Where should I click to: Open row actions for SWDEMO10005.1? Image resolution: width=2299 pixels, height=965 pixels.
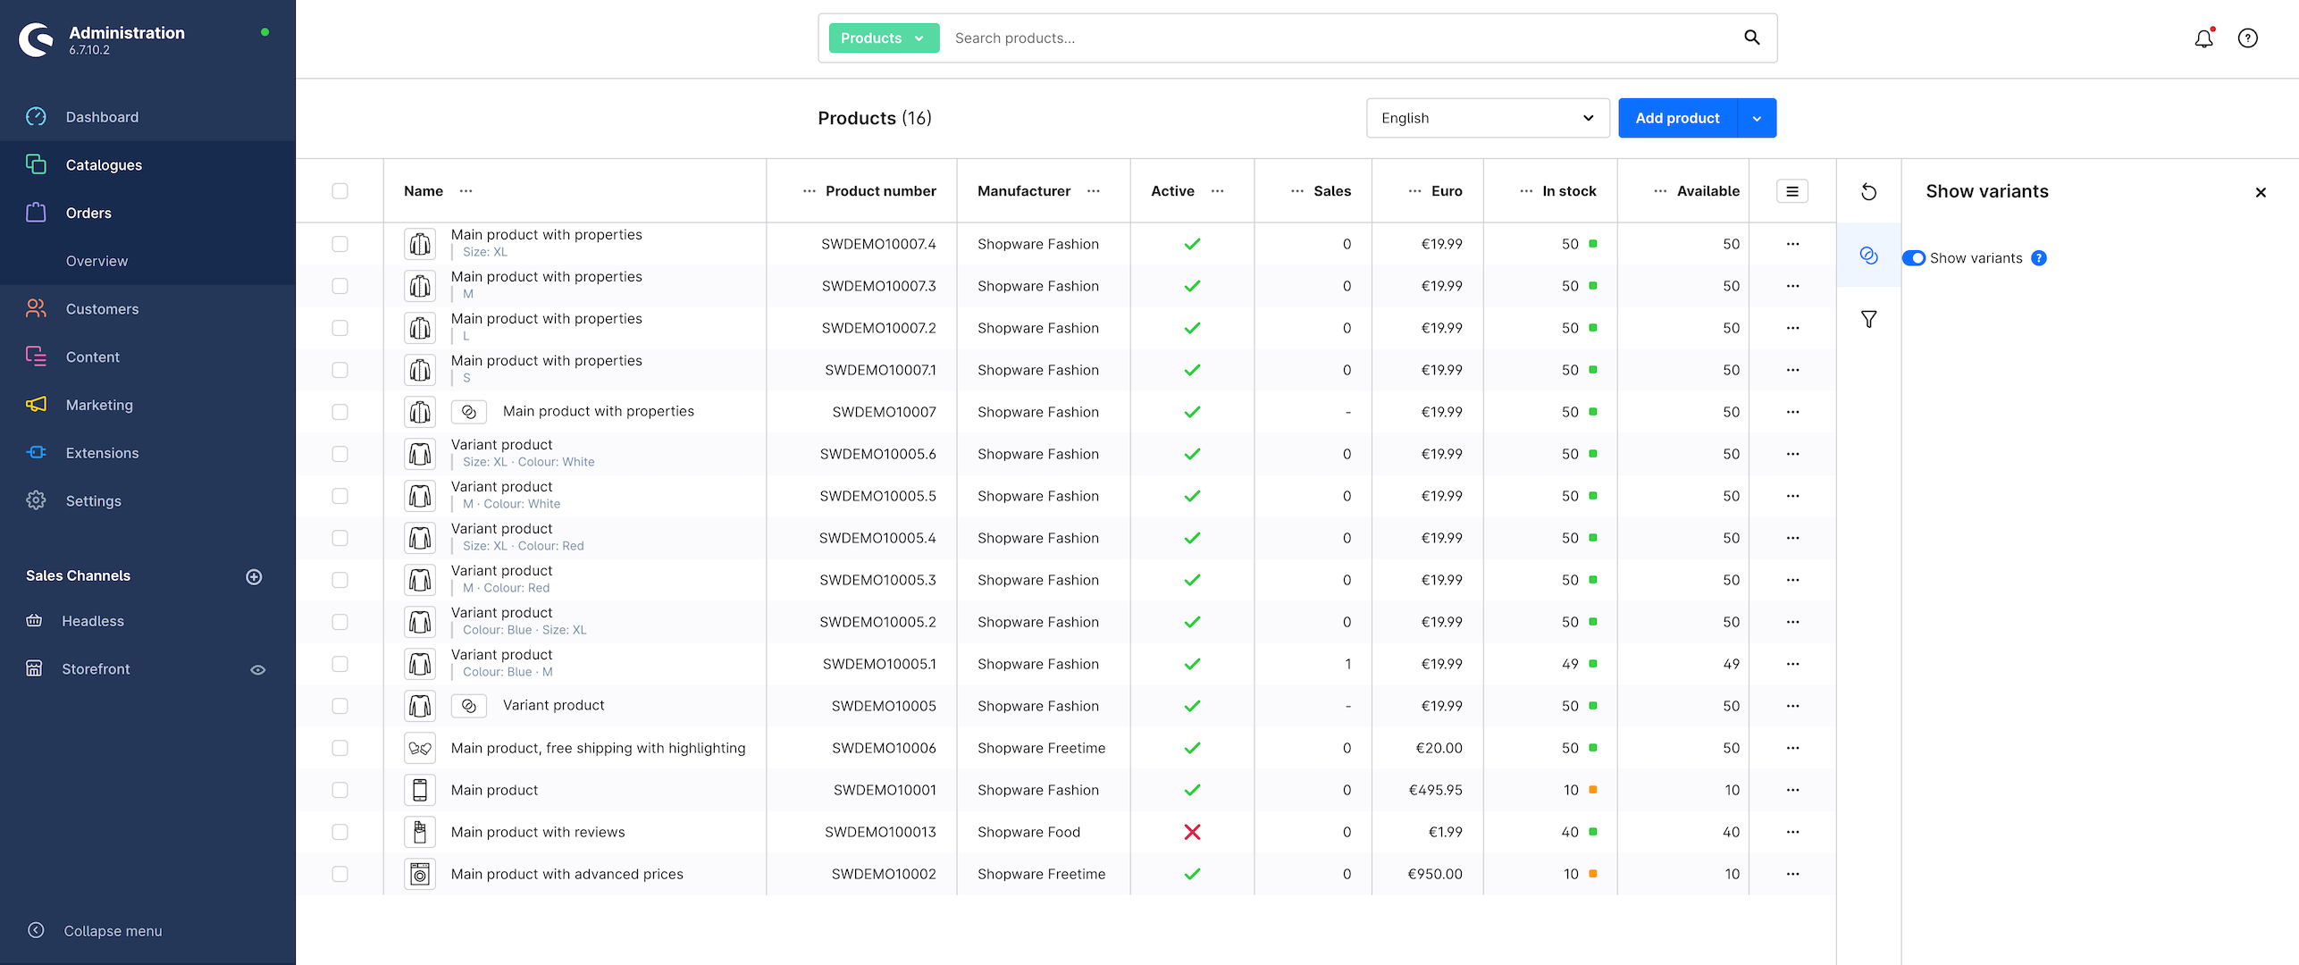(x=1792, y=664)
